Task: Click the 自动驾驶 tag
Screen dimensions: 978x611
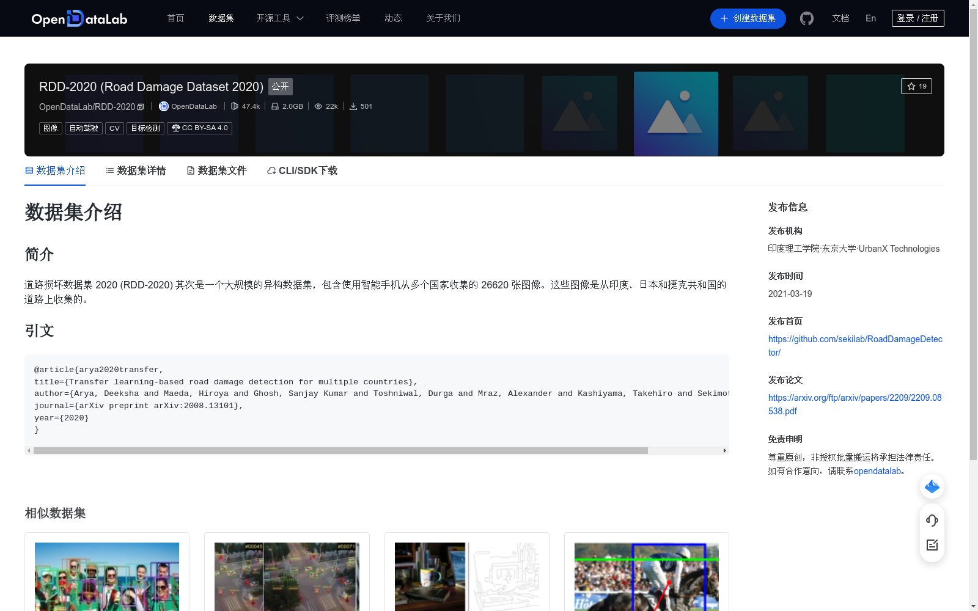Action: click(84, 128)
